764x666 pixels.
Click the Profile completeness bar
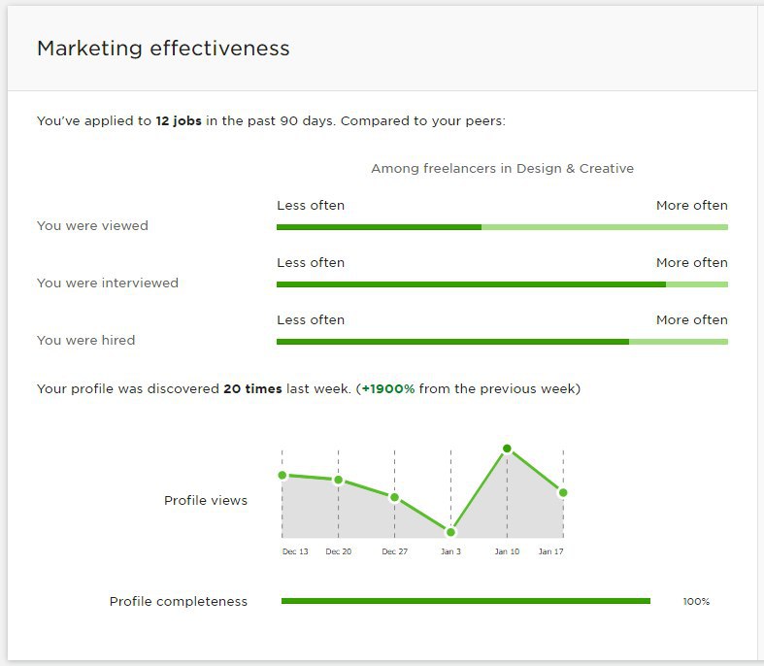tap(465, 601)
